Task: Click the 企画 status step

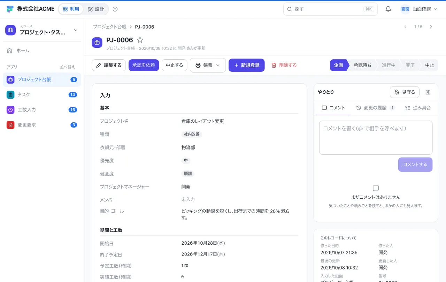Action: (x=339, y=65)
